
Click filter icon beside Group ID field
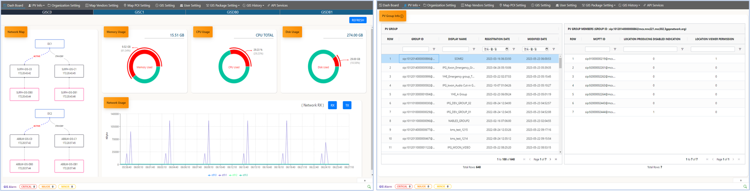pyautogui.click(x=434, y=49)
